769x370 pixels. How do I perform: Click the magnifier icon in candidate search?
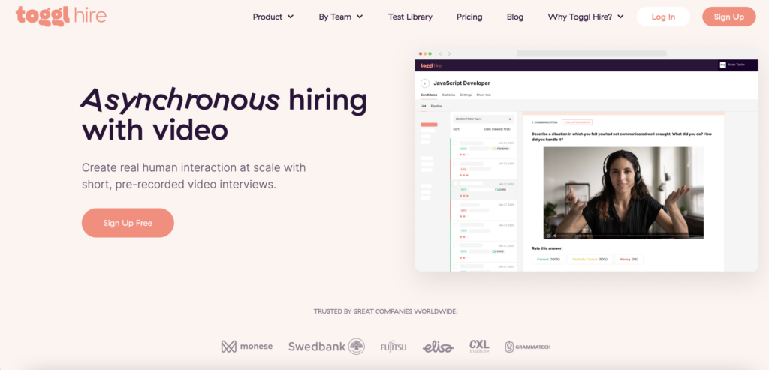510,119
